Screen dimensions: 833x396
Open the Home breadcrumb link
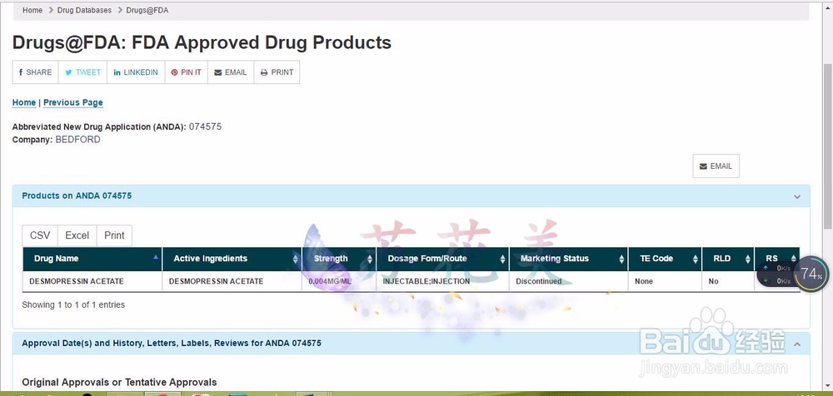tap(32, 10)
